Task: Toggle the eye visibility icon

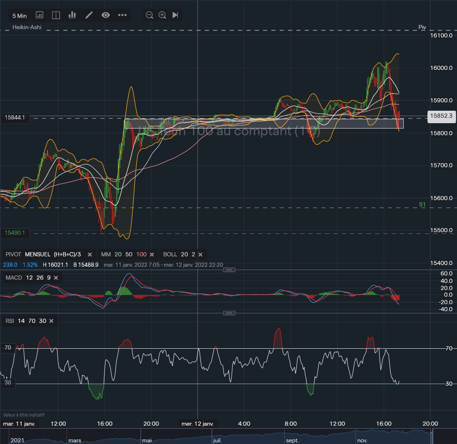Action: 105,15
